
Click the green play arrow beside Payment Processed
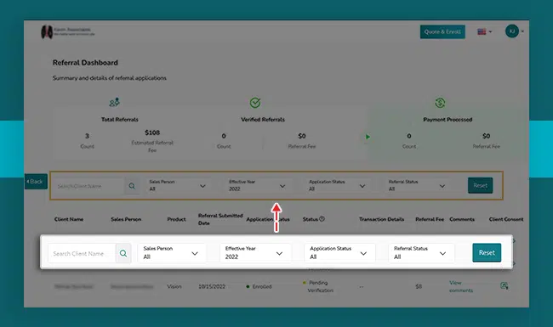click(368, 137)
